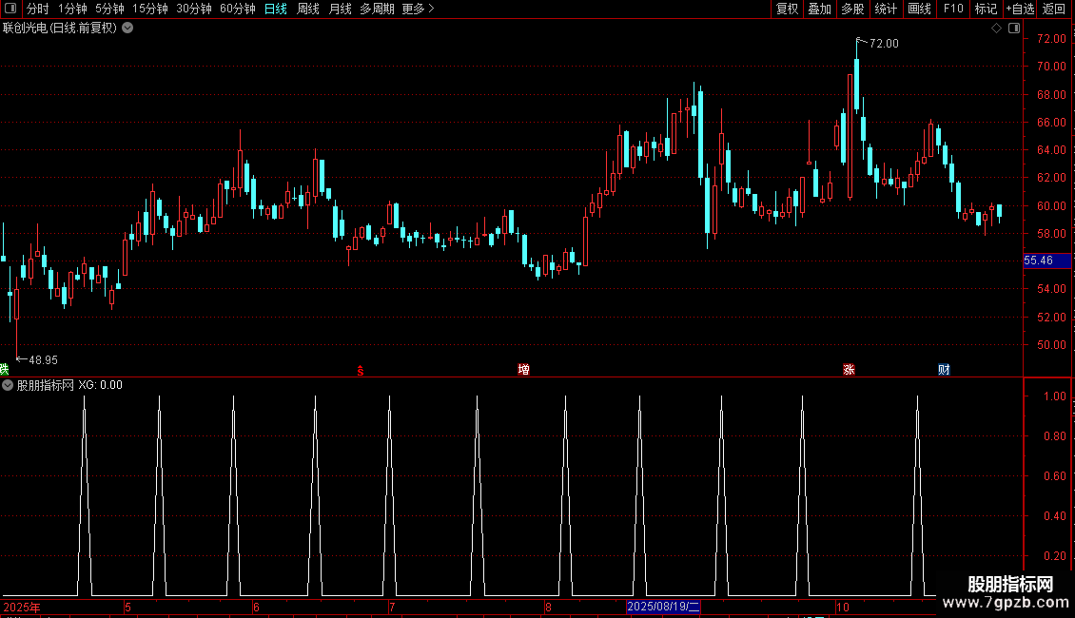Click the 2025年 label on time axis
This screenshot has width=1075, height=618.
(x=22, y=607)
